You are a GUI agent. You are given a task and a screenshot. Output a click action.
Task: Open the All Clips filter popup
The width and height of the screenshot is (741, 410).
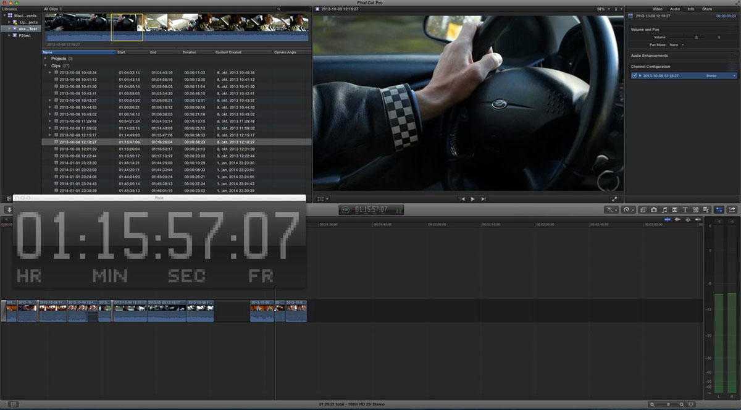point(53,9)
